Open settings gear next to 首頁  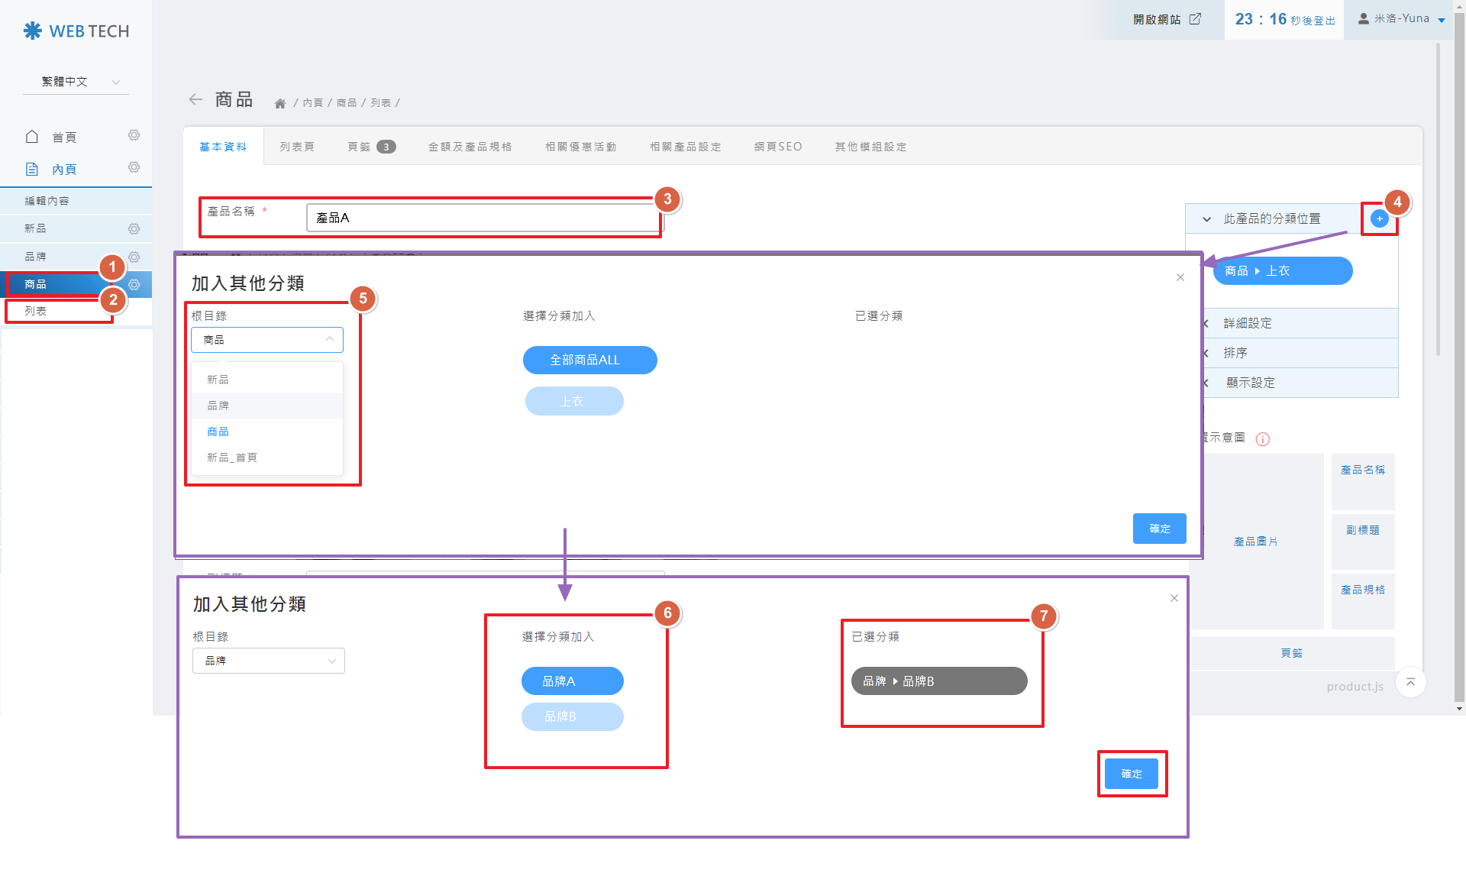(134, 135)
